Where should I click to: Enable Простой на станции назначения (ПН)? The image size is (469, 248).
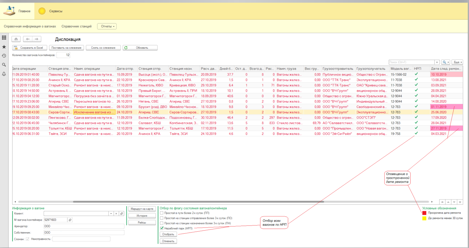click(162, 223)
